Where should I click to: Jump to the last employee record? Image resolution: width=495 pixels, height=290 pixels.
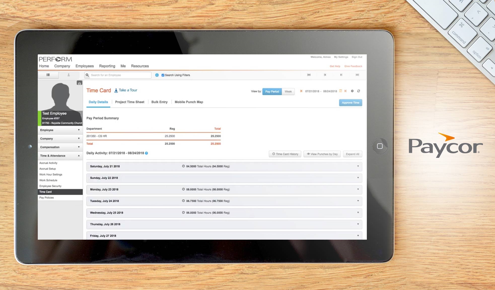357,75
